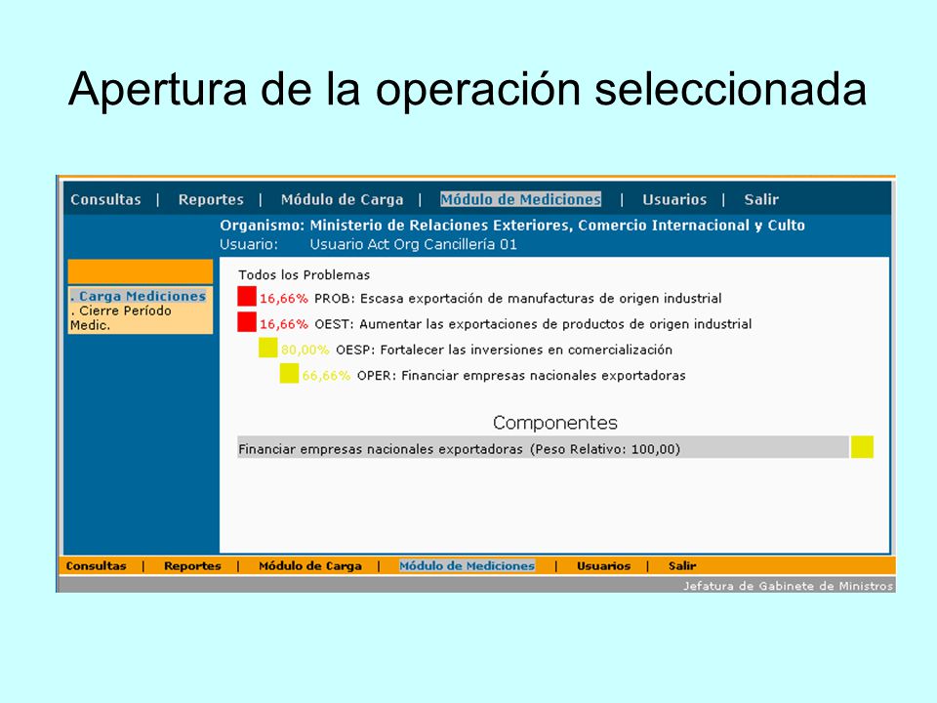Click the Usuario Act Org Cancillería 01 text
The height and width of the screenshot is (703, 937).
[x=413, y=244]
